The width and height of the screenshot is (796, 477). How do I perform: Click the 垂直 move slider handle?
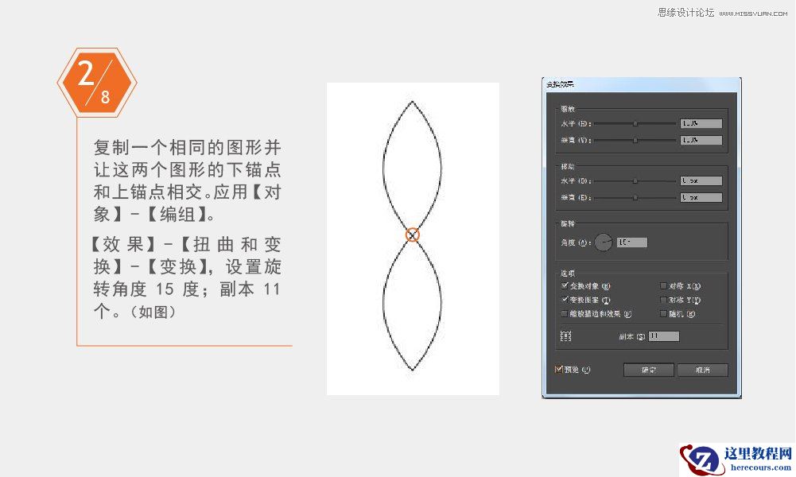click(x=635, y=196)
